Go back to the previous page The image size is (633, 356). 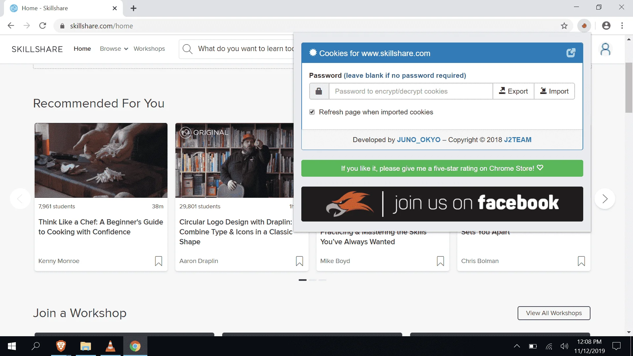11,26
